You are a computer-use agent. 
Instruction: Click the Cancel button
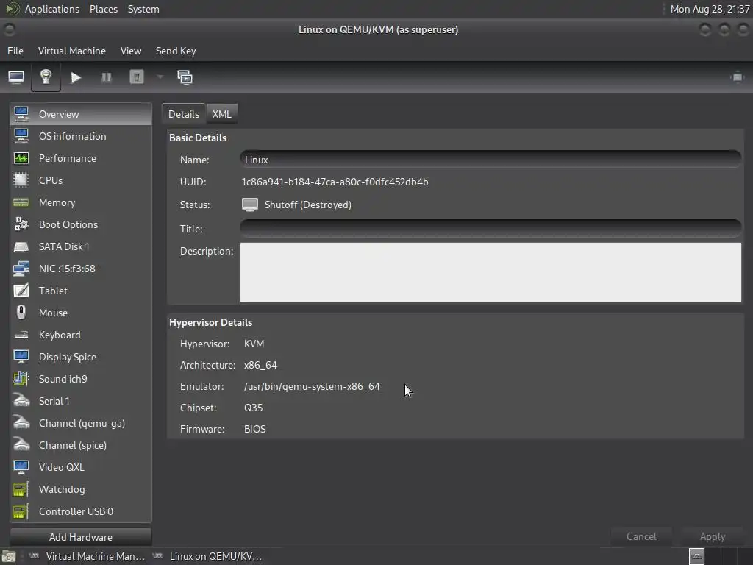tap(641, 536)
